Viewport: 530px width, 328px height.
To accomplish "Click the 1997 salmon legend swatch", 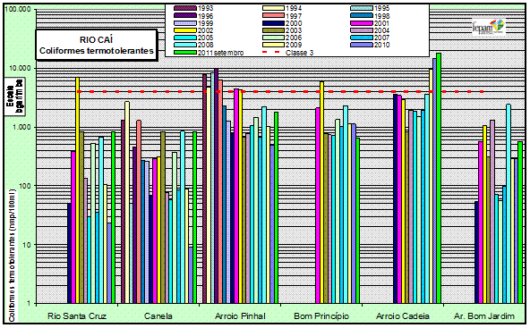I will [x=273, y=16].
